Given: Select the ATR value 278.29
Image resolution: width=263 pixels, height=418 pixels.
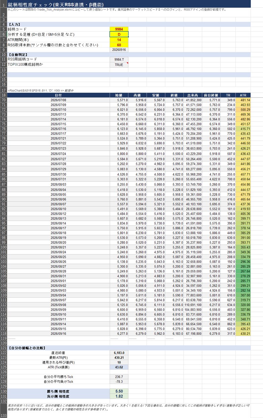Looking at the screenshot, I should point(243,276).
